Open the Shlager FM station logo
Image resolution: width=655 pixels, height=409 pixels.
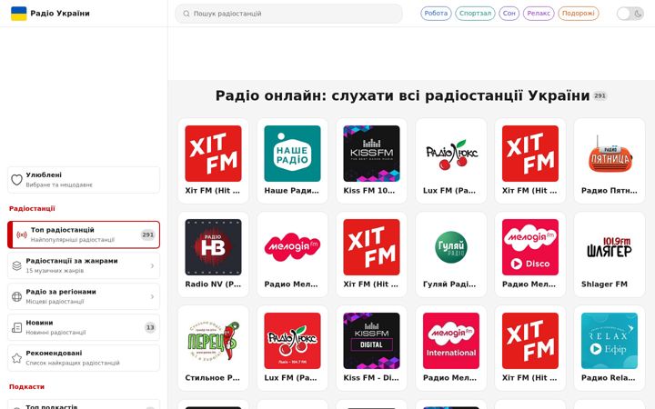[610, 247]
